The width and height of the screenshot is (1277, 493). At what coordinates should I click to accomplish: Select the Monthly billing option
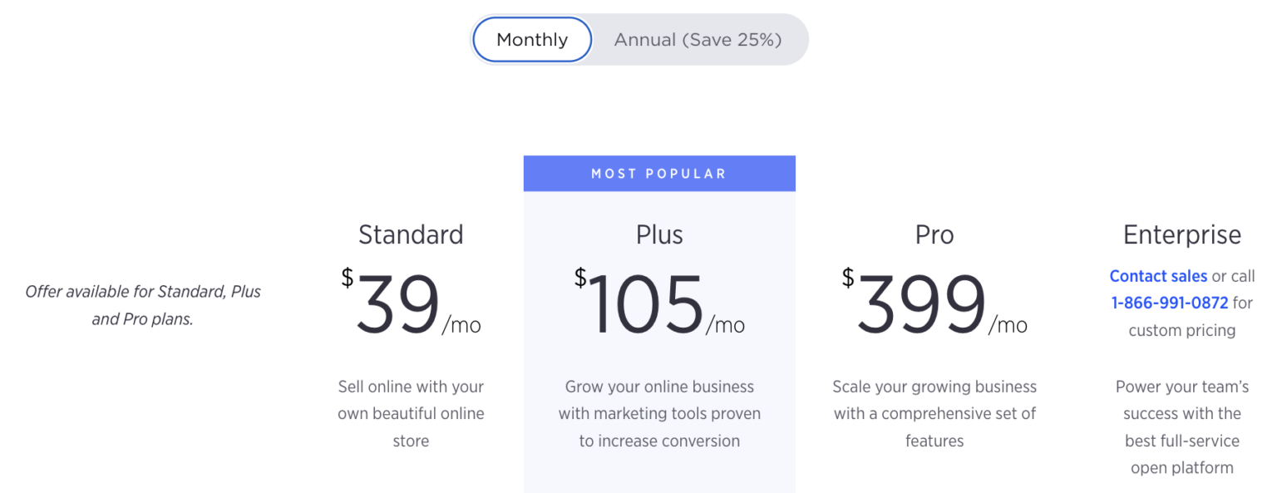(531, 39)
